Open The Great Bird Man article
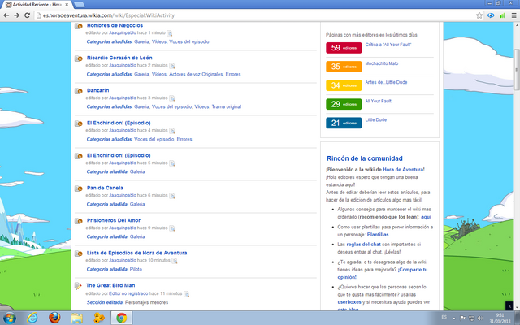This screenshot has height=325, width=520. 110,285
